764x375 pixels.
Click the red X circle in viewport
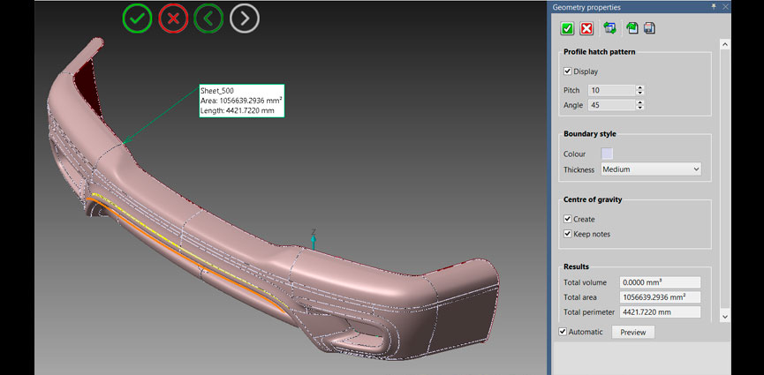[x=173, y=18]
